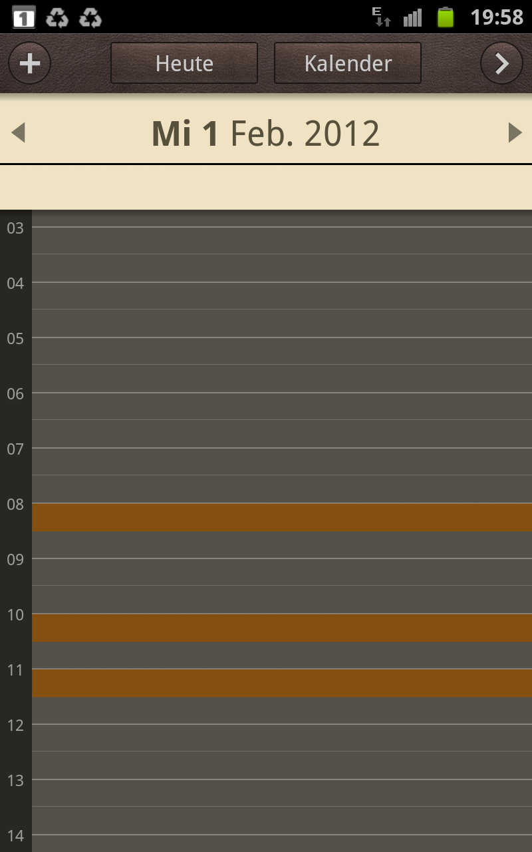Viewport: 532px width, 852px height.
Task: Open the orange event at 11 o'clock
Action: (x=282, y=683)
